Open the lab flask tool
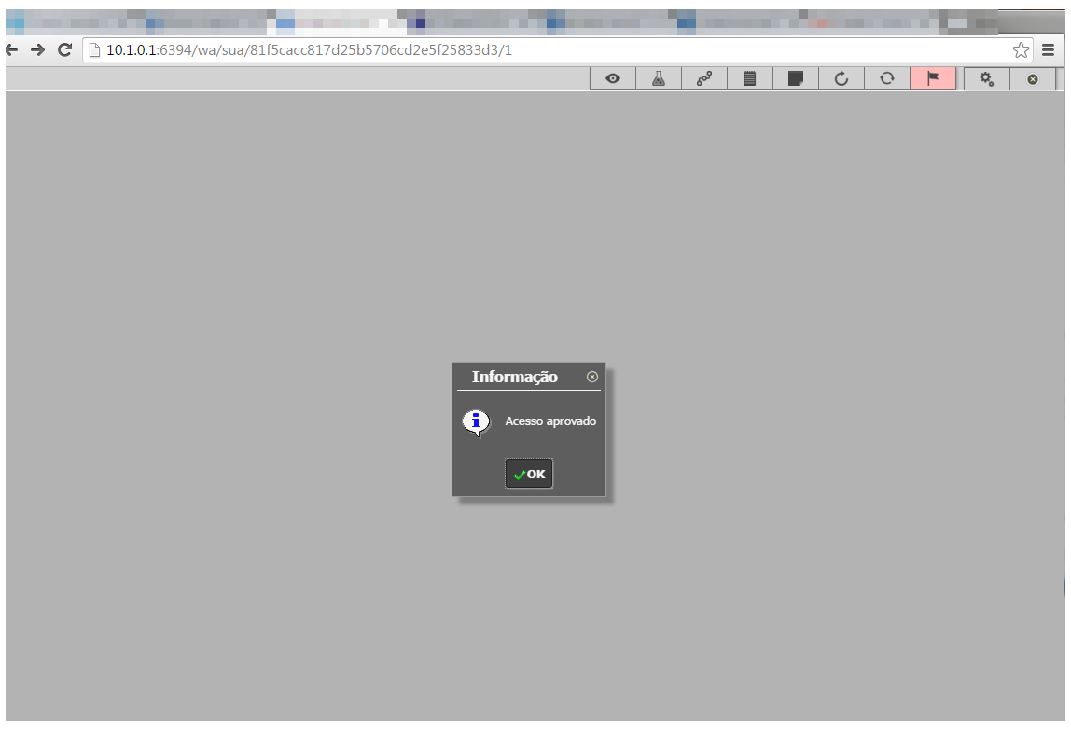 (x=659, y=79)
